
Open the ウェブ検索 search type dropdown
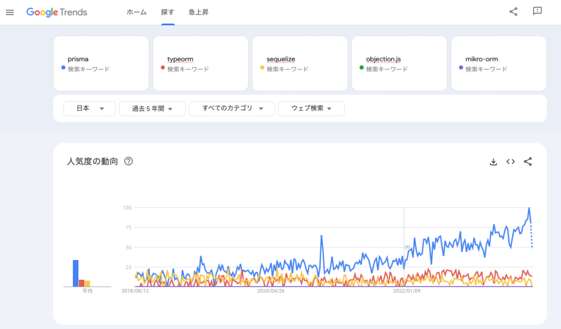pyautogui.click(x=311, y=108)
